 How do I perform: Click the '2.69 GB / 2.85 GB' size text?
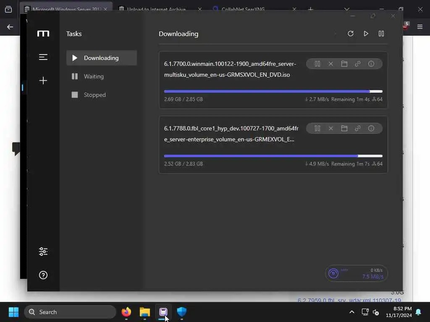tap(184, 99)
